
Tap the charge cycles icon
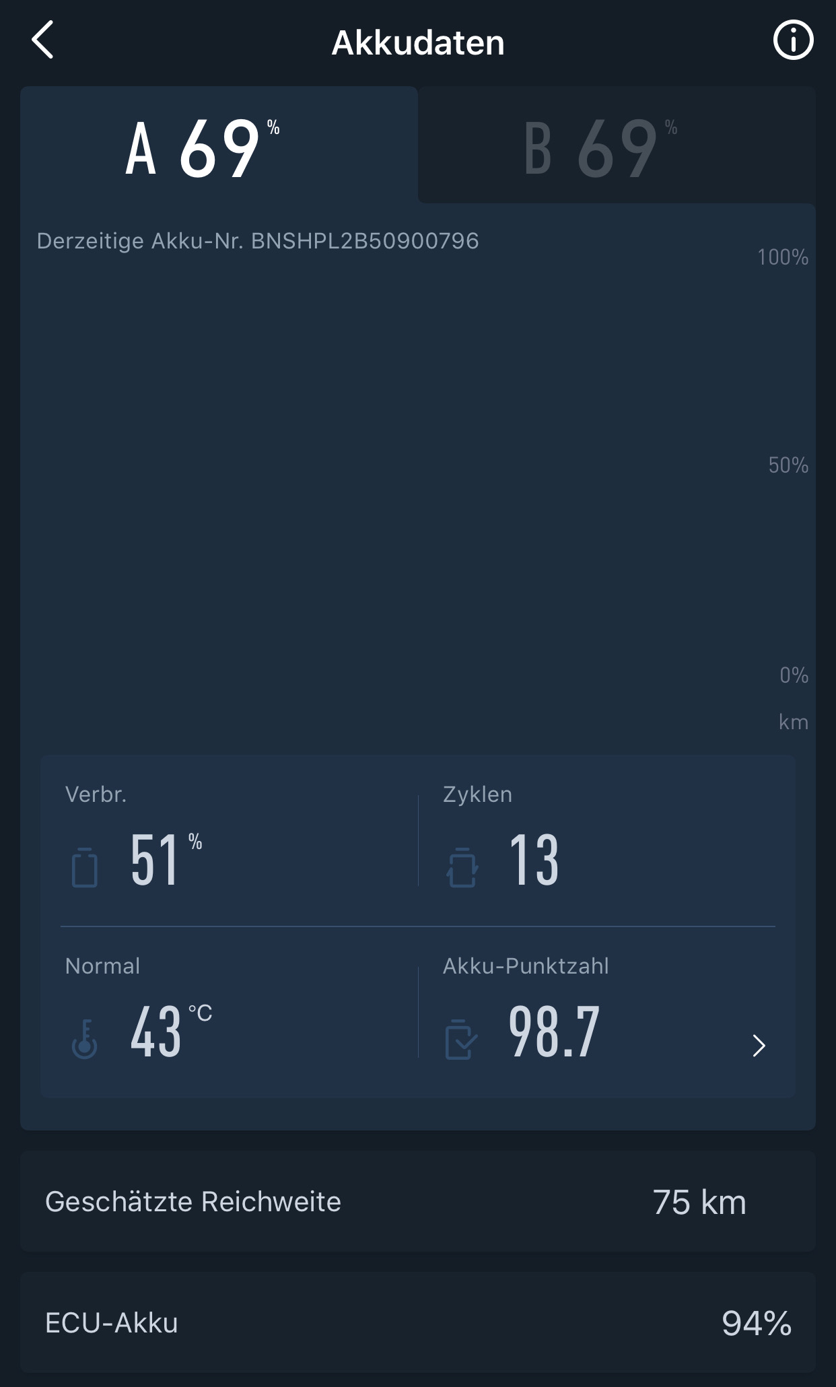(462, 867)
